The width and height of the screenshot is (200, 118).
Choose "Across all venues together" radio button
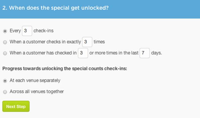5,92
